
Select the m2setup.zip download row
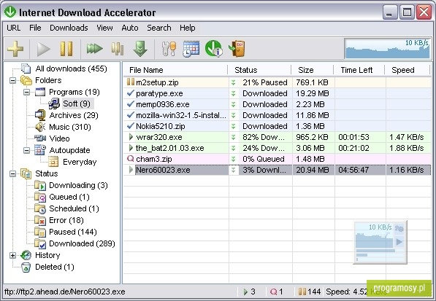coord(278,82)
